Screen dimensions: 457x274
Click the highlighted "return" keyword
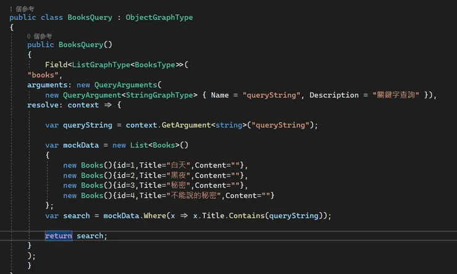pyautogui.click(x=59, y=236)
